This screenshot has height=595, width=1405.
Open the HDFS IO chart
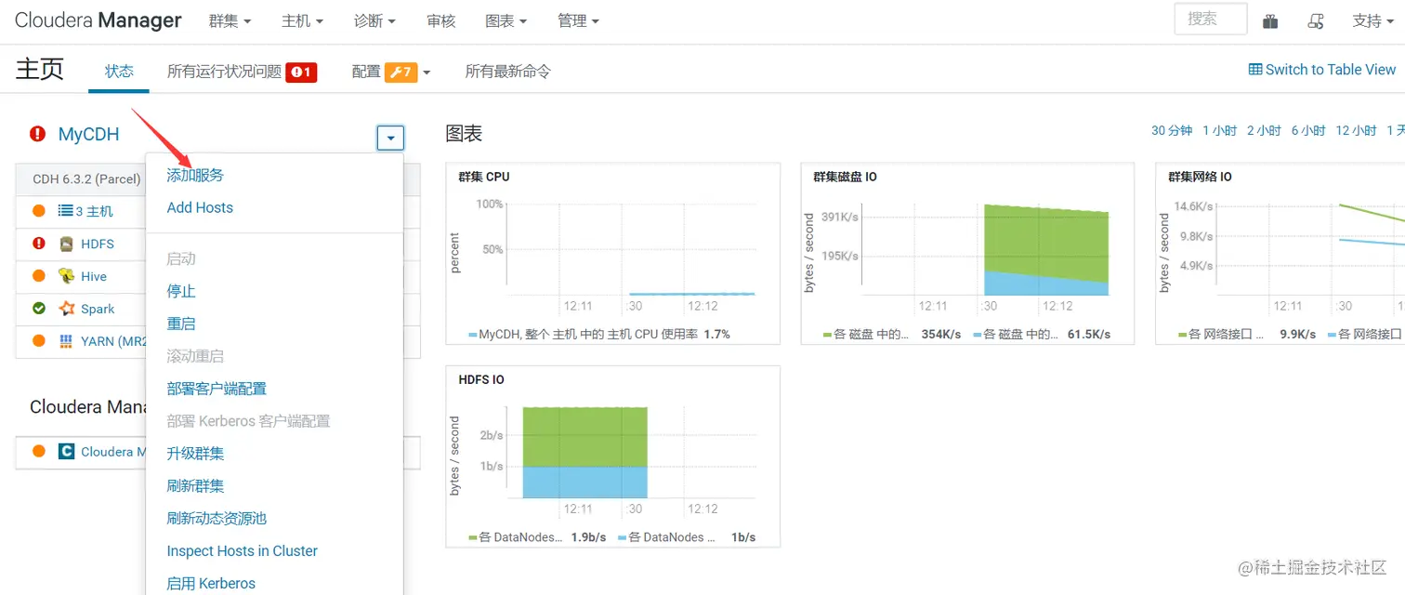pos(613,456)
